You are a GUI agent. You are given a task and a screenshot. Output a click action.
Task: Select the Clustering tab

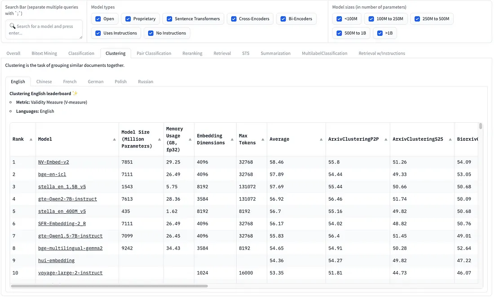(115, 53)
